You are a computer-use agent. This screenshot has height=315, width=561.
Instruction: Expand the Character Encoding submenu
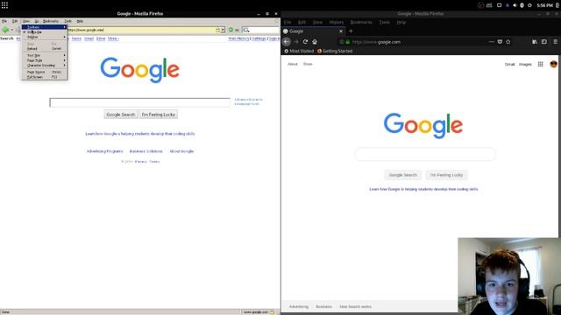point(45,66)
